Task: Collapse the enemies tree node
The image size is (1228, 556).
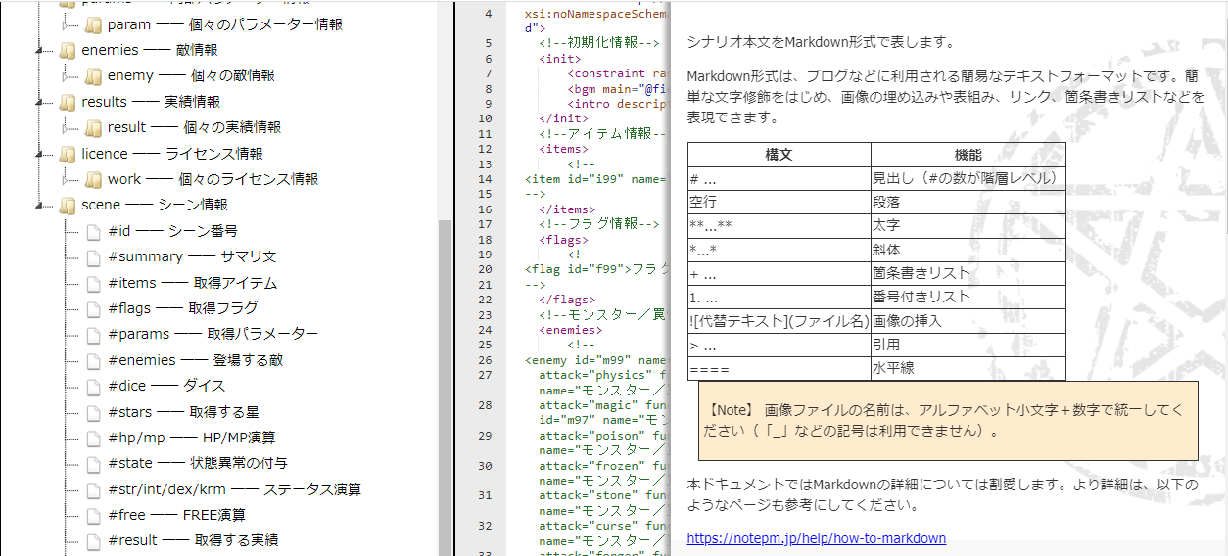Action: [40, 50]
